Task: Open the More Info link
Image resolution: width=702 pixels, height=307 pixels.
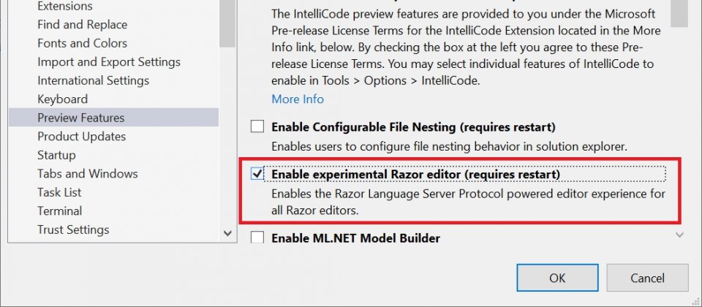Action: pos(298,99)
